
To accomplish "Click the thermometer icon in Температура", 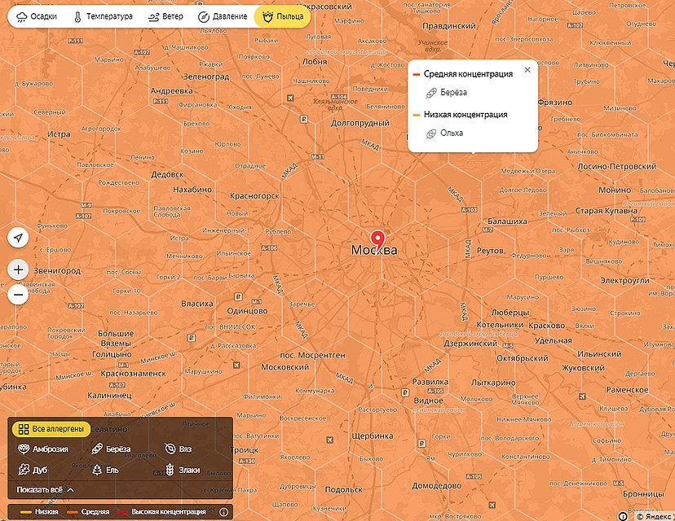I will point(77,17).
